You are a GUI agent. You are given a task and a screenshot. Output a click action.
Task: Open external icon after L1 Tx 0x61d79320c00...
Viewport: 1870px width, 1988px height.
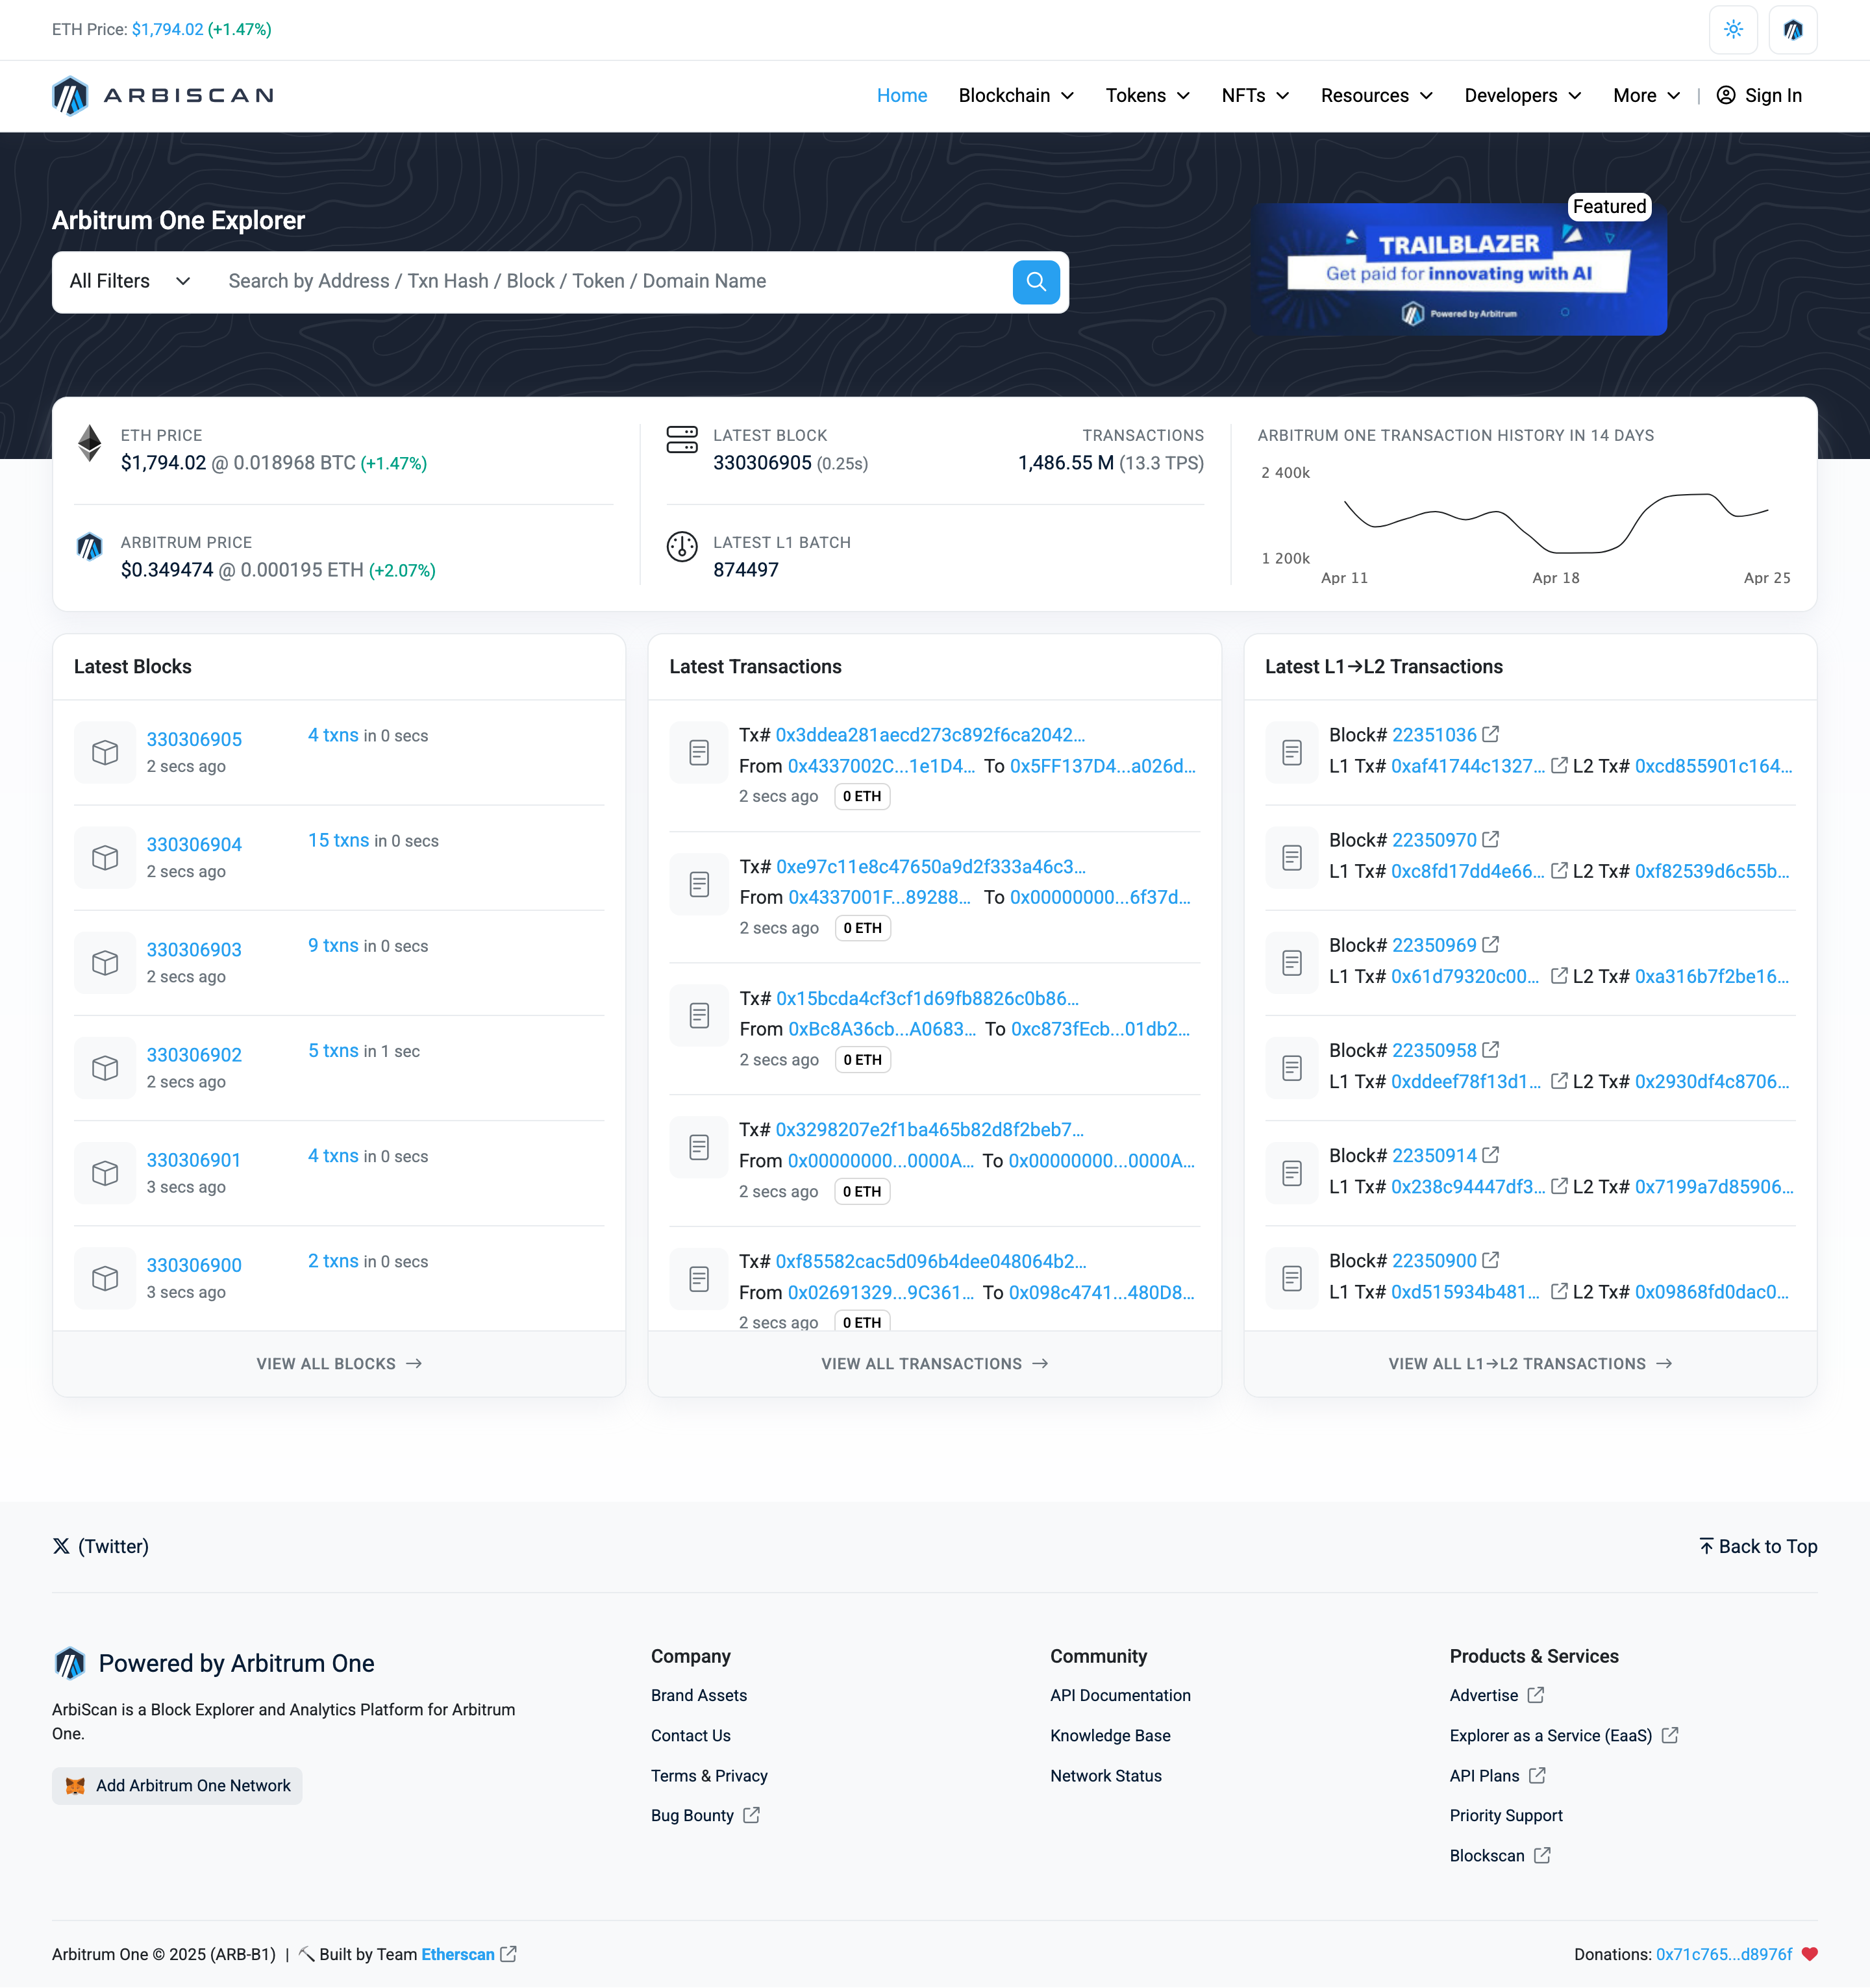(x=1559, y=975)
